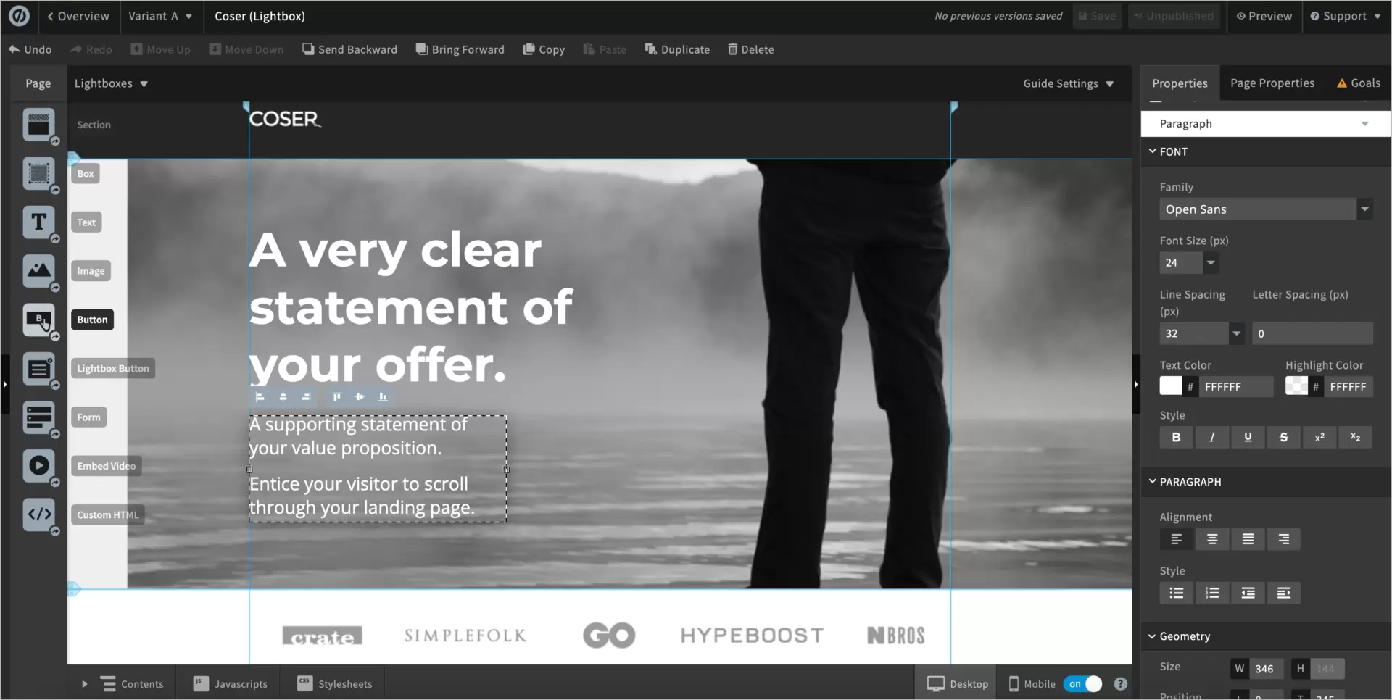This screenshot has width=1392, height=700.
Task: Switch to the Page Properties tab
Action: pyautogui.click(x=1272, y=83)
